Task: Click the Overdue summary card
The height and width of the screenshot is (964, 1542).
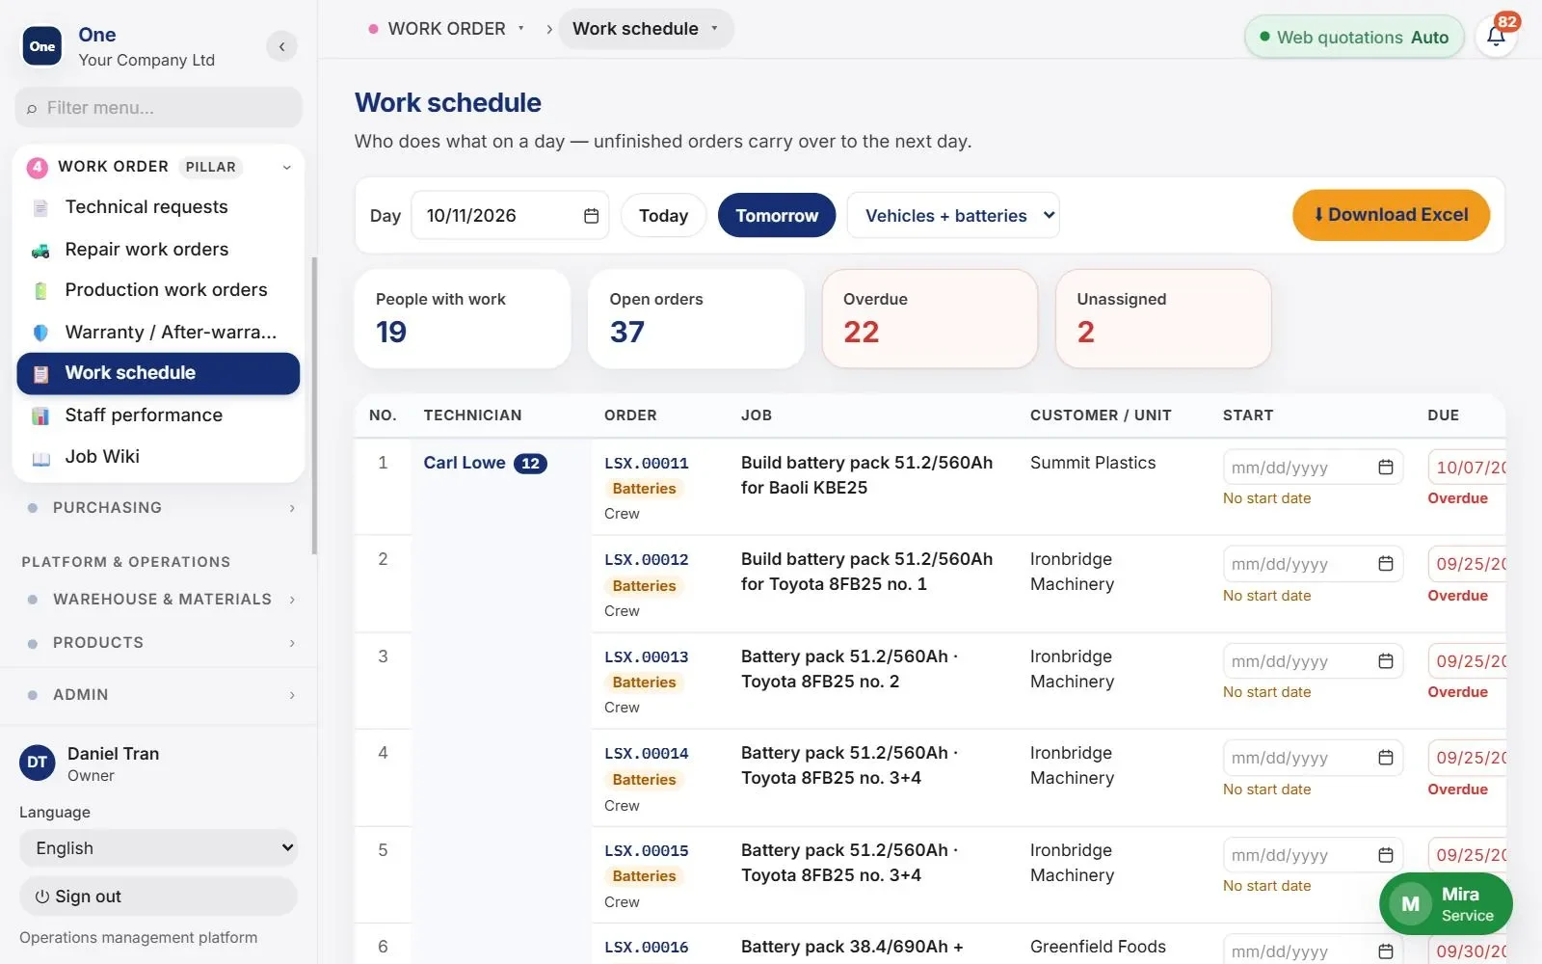Action: [x=930, y=319]
